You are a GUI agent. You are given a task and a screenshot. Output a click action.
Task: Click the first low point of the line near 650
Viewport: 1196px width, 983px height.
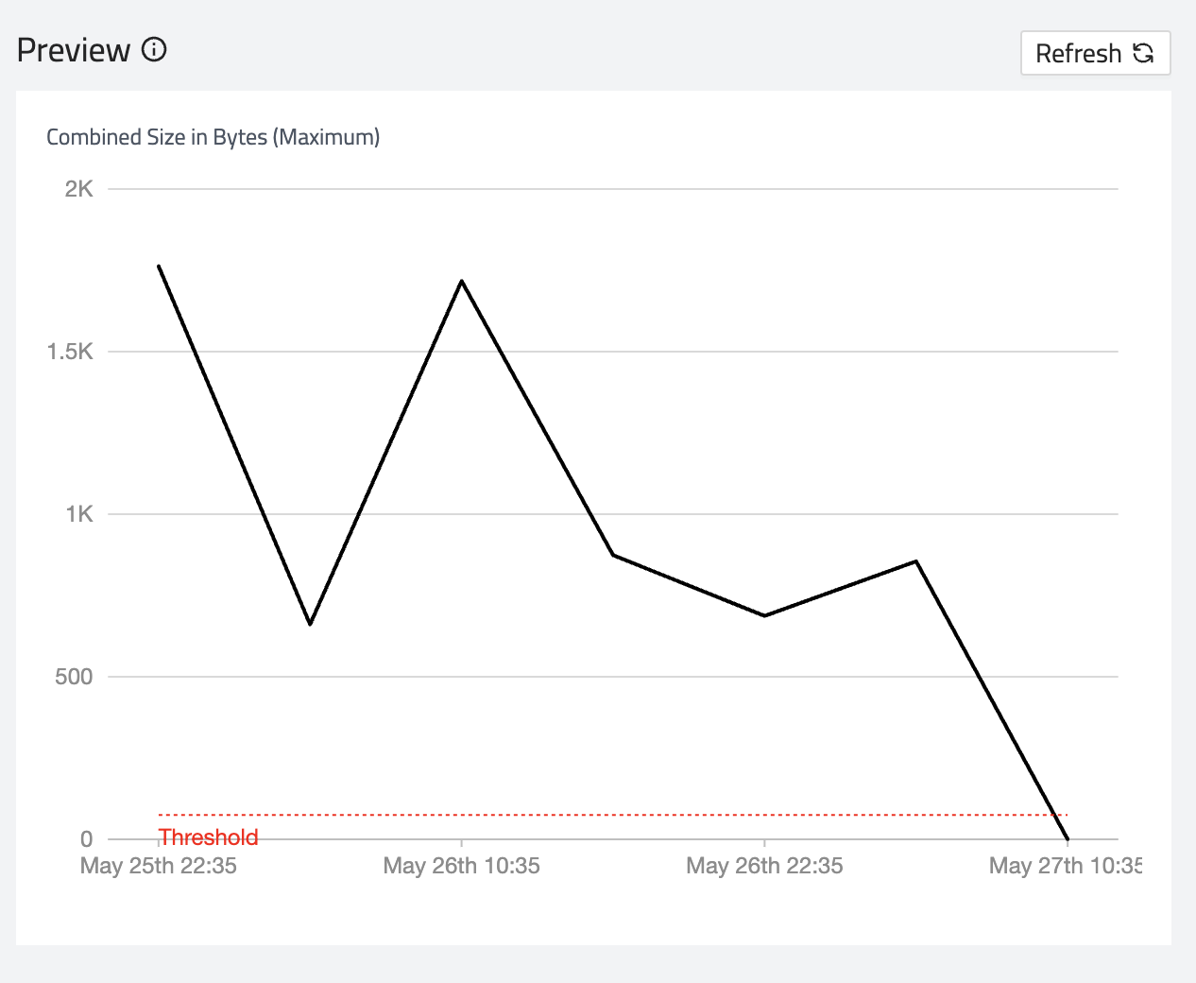click(310, 624)
